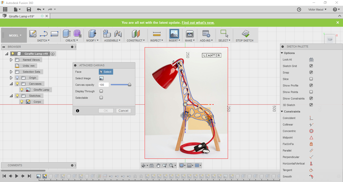Screen dimensions: 343x182
Task: Click the Create Form purple cube icon
Action: pos(77,33)
